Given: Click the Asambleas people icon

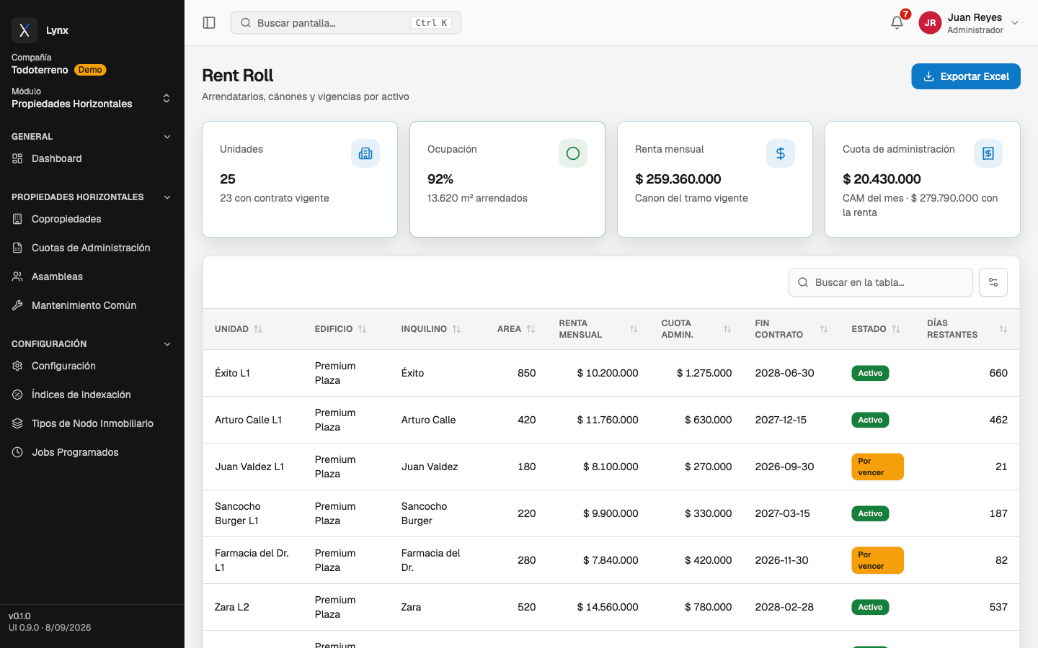Looking at the screenshot, I should click(17, 276).
